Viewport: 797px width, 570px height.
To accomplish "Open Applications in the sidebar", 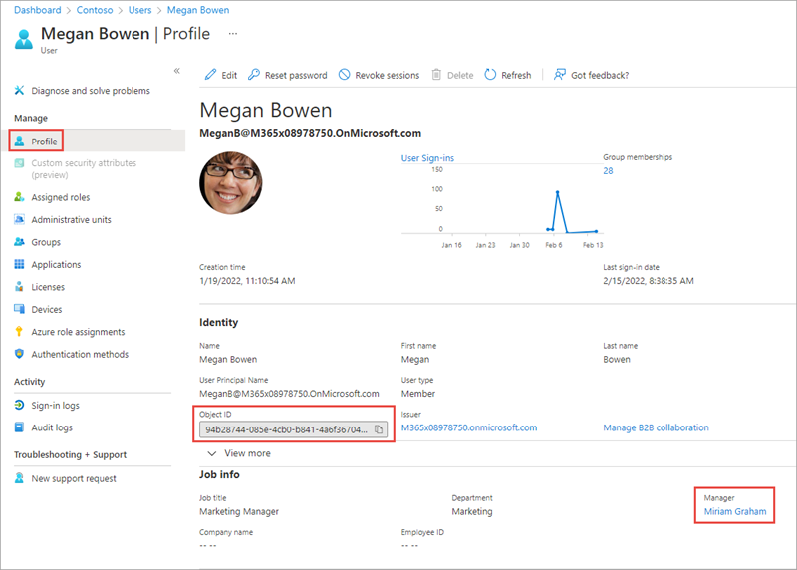I will click(x=56, y=264).
